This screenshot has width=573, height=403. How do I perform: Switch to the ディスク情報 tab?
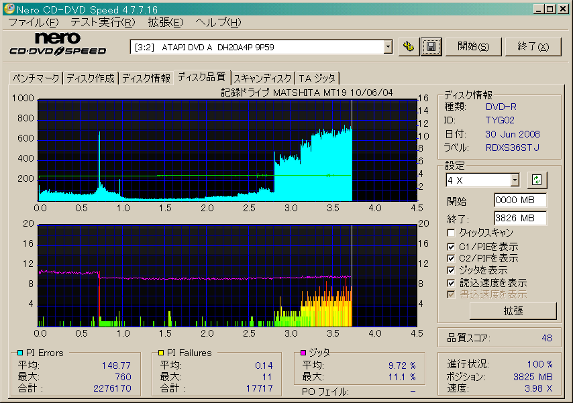[x=146, y=78]
